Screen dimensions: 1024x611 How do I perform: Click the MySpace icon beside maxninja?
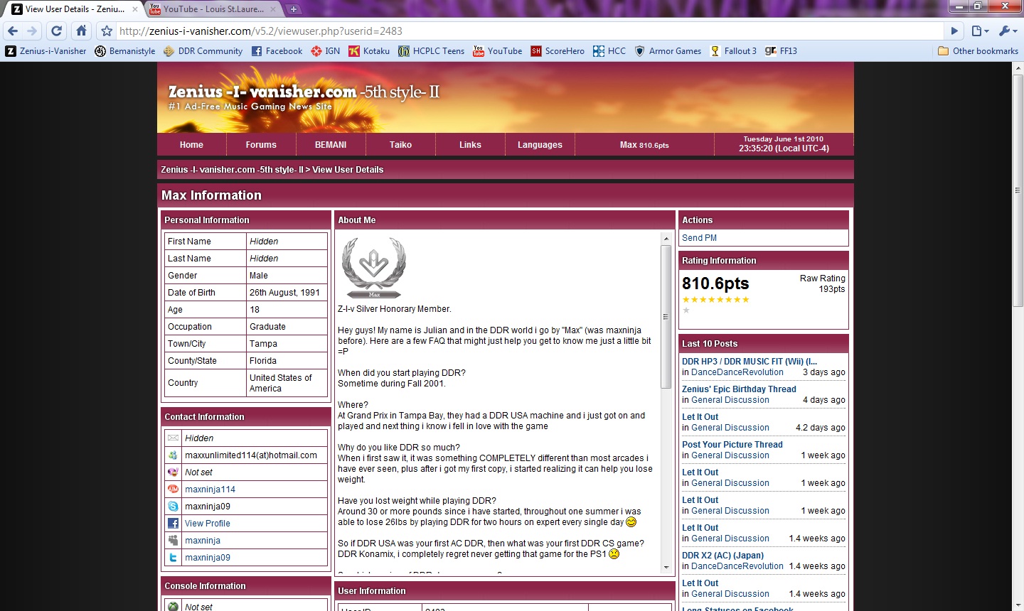click(173, 541)
